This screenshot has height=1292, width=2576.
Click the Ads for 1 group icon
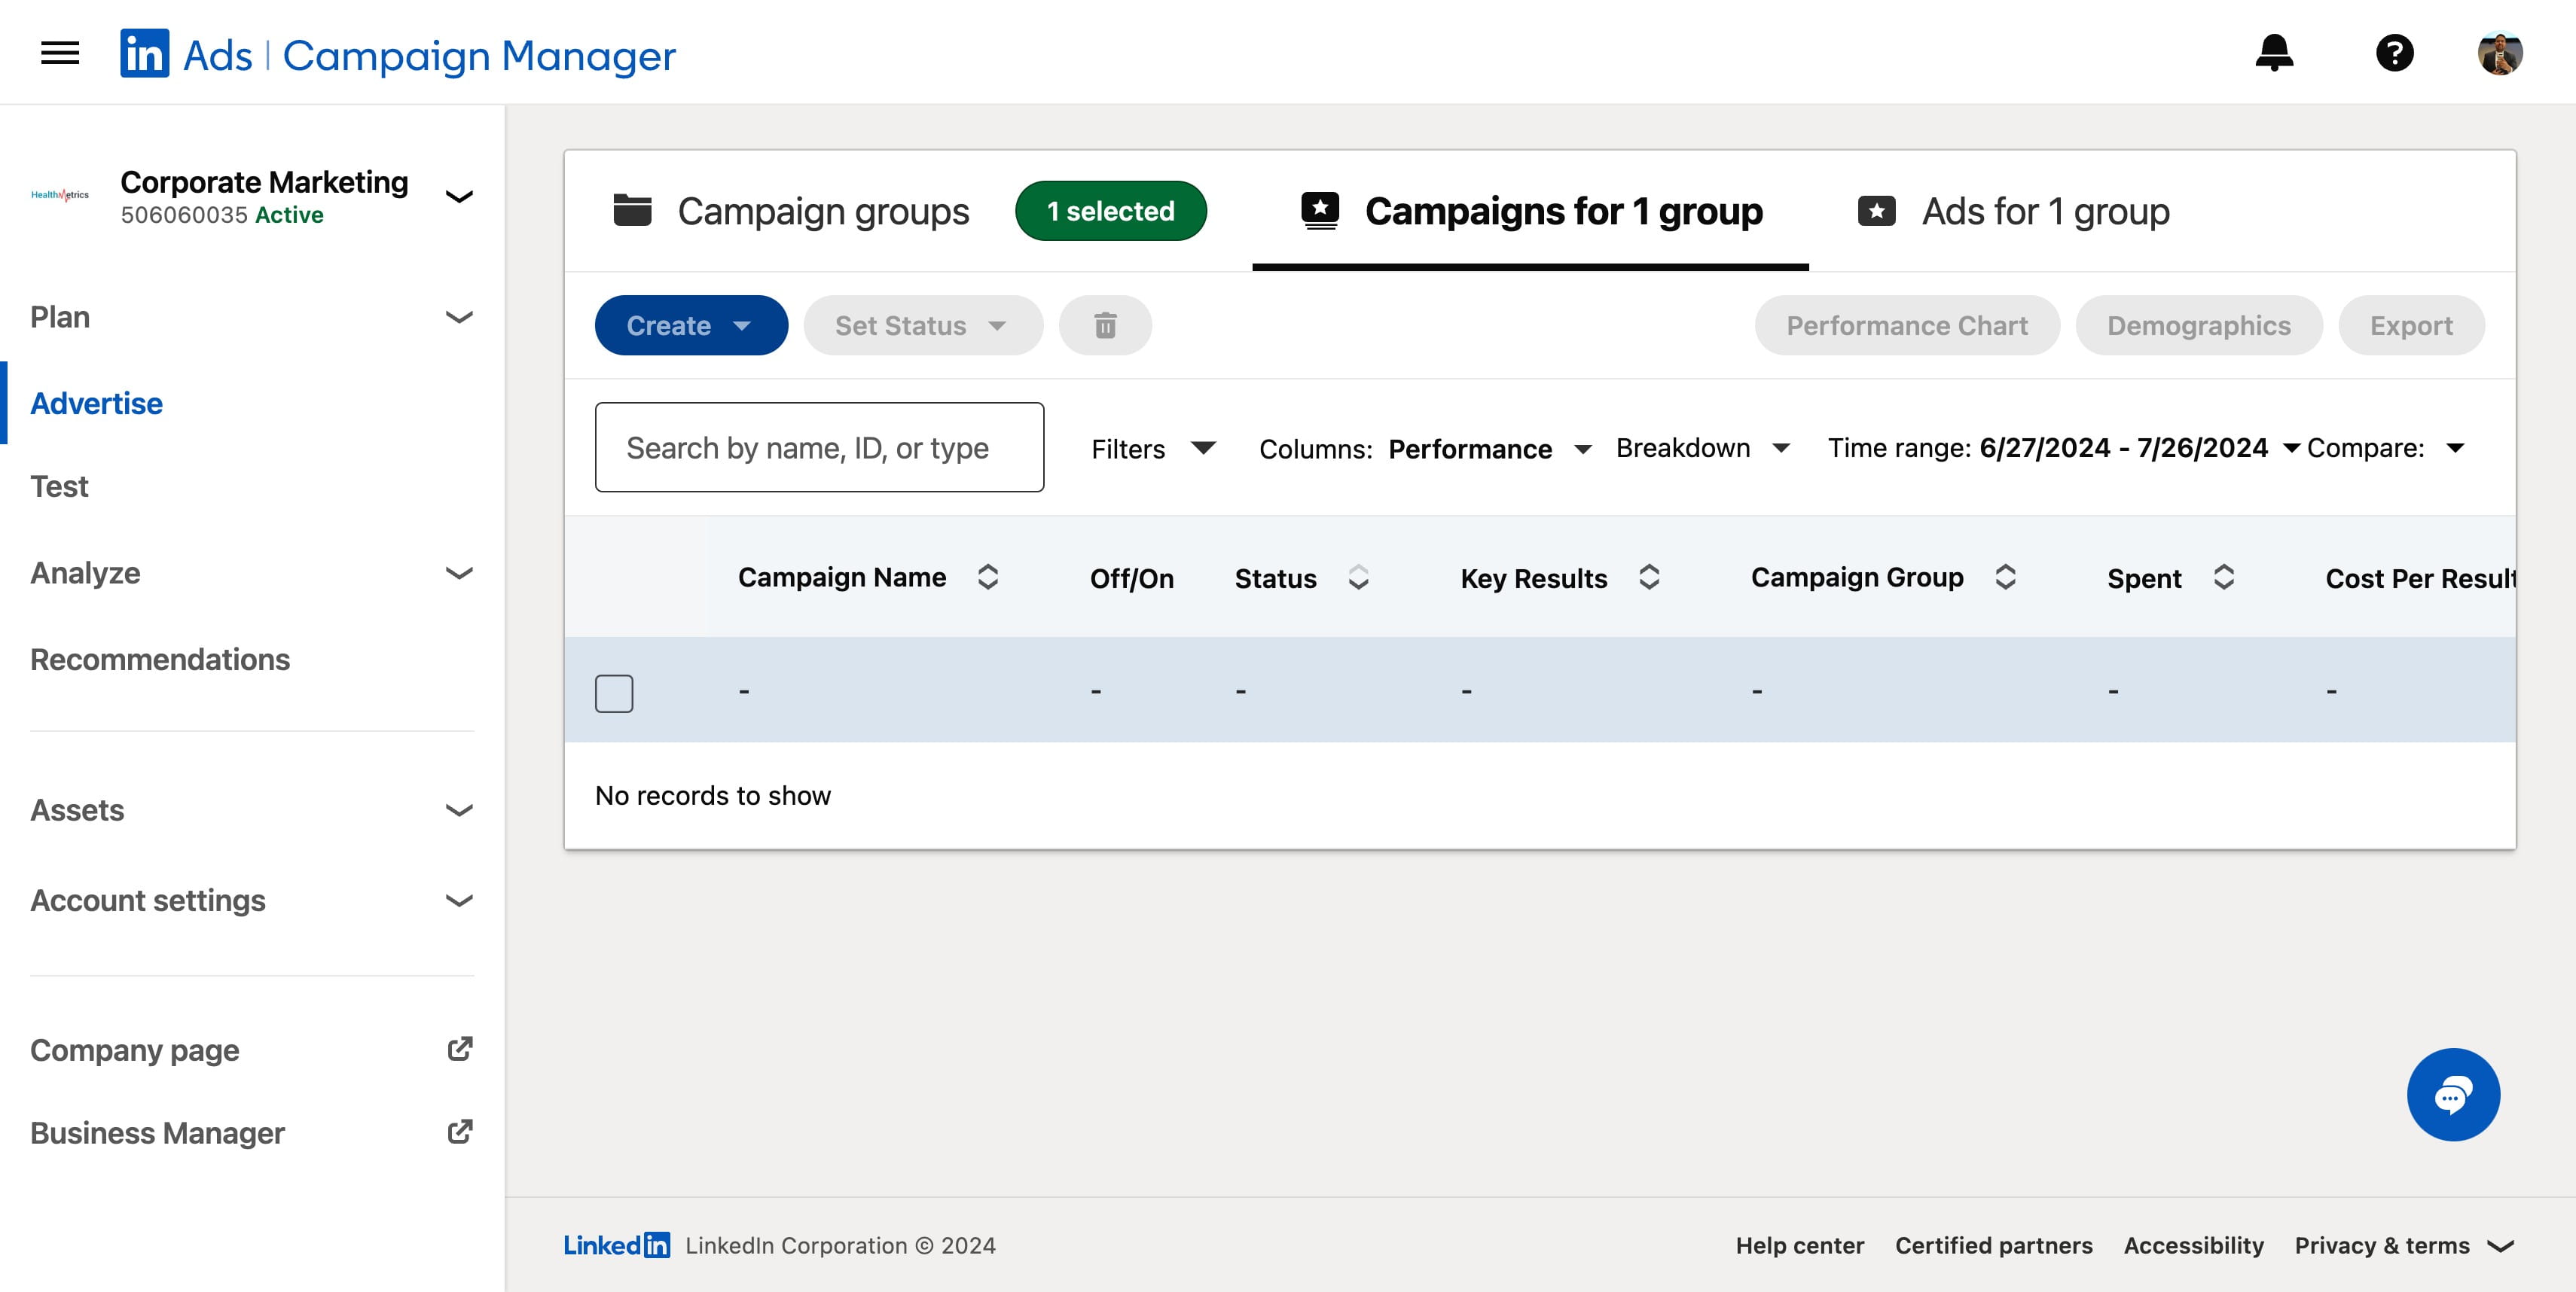(1876, 211)
